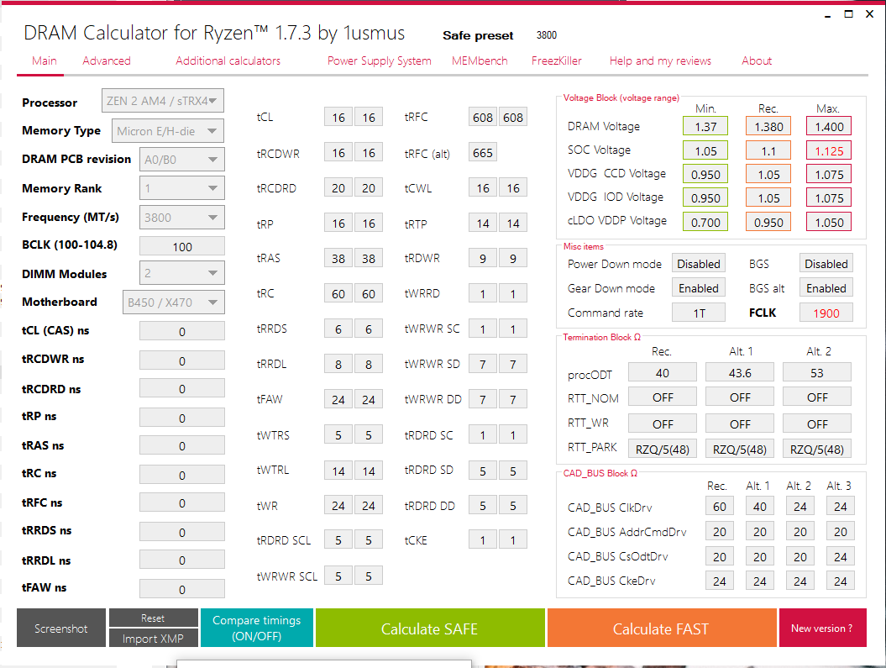
Task: Expand the Motherboard dropdown
Action: pos(174,302)
